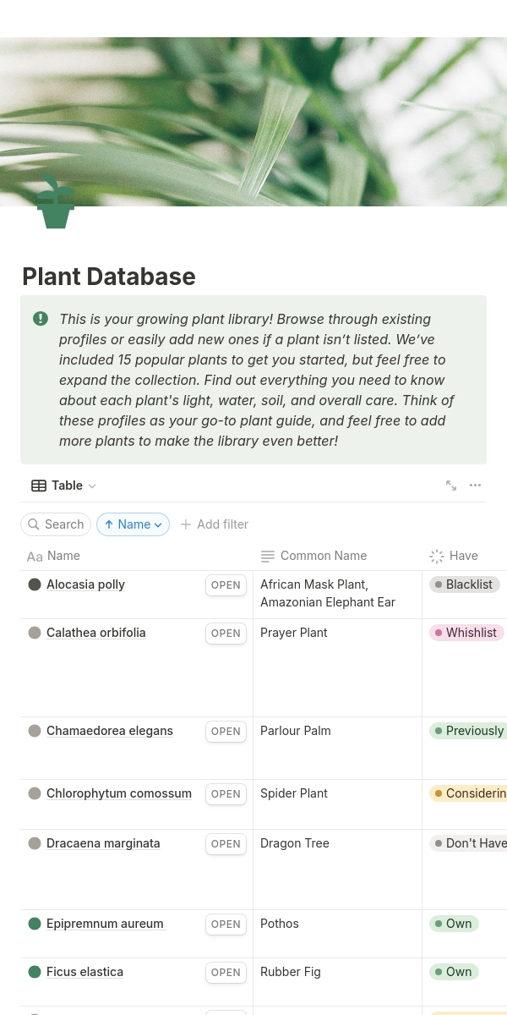This screenshot has height=1015, width=507.
Task: Select the pink Whishlist status tag
Action: [466, 633]
